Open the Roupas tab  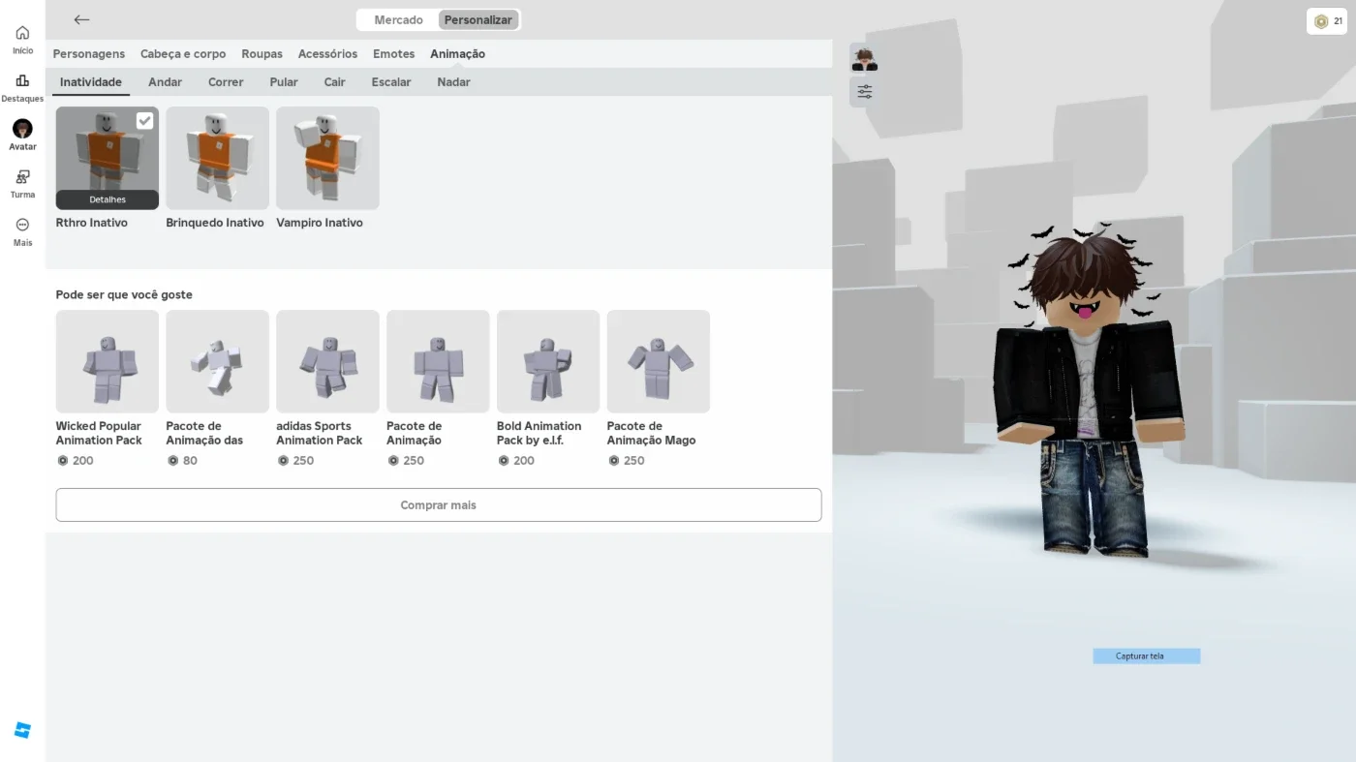[x=262, y=54]
